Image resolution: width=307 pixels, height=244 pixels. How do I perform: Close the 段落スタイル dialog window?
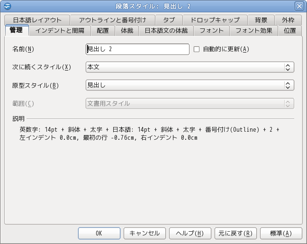299,6
